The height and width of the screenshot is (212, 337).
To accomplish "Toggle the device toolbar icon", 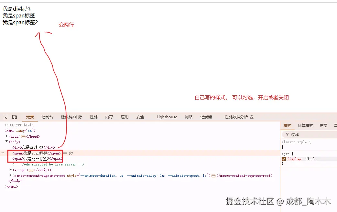I will pyautogui.click(x=15, y=117).
